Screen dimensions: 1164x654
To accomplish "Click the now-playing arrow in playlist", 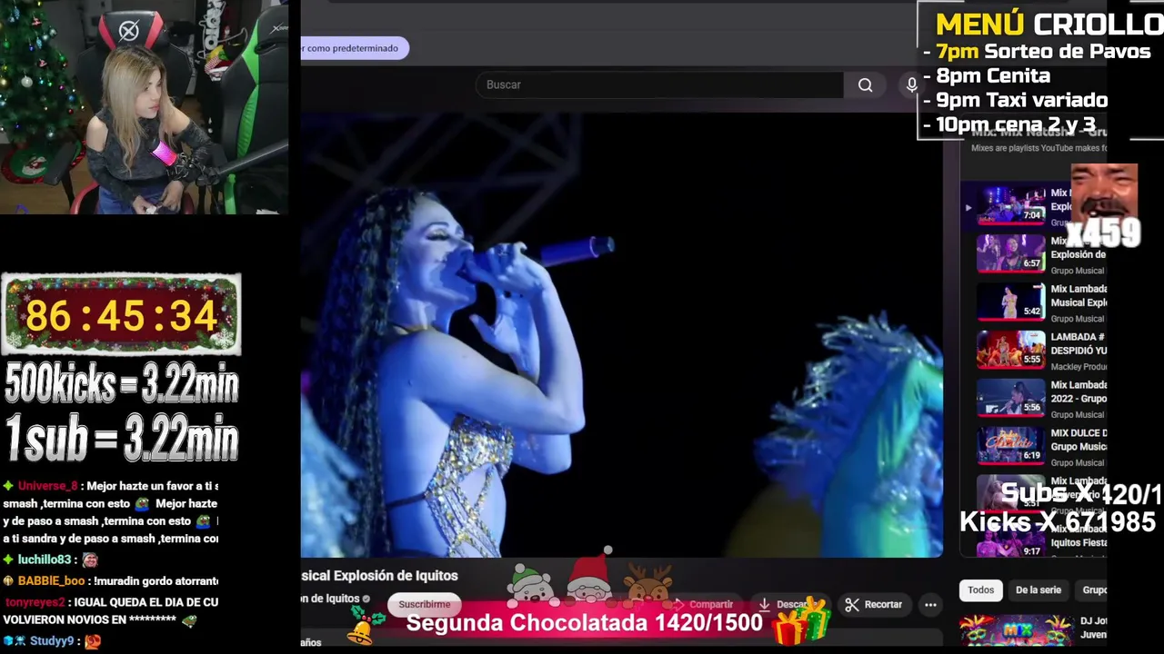I will click(968, 207).
